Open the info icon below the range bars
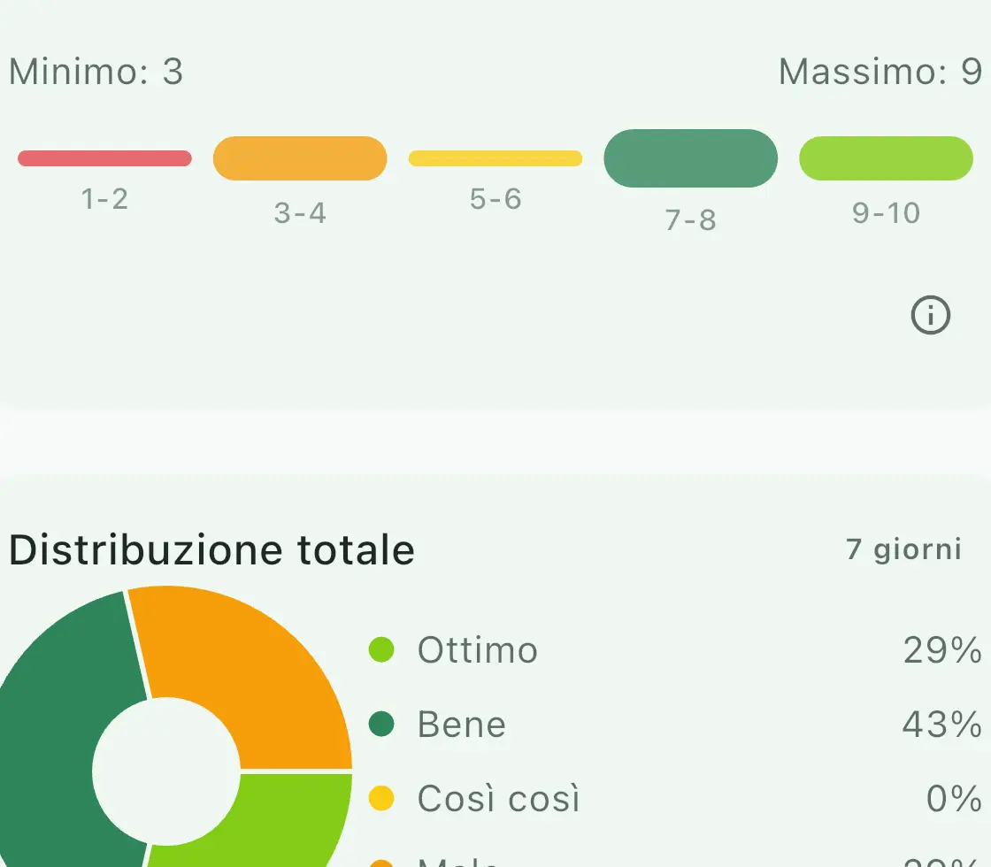991x867 pixels. (930, 315)
